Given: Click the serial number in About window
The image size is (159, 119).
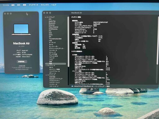Looking at the screenshot, I should [x=27, y=55].
